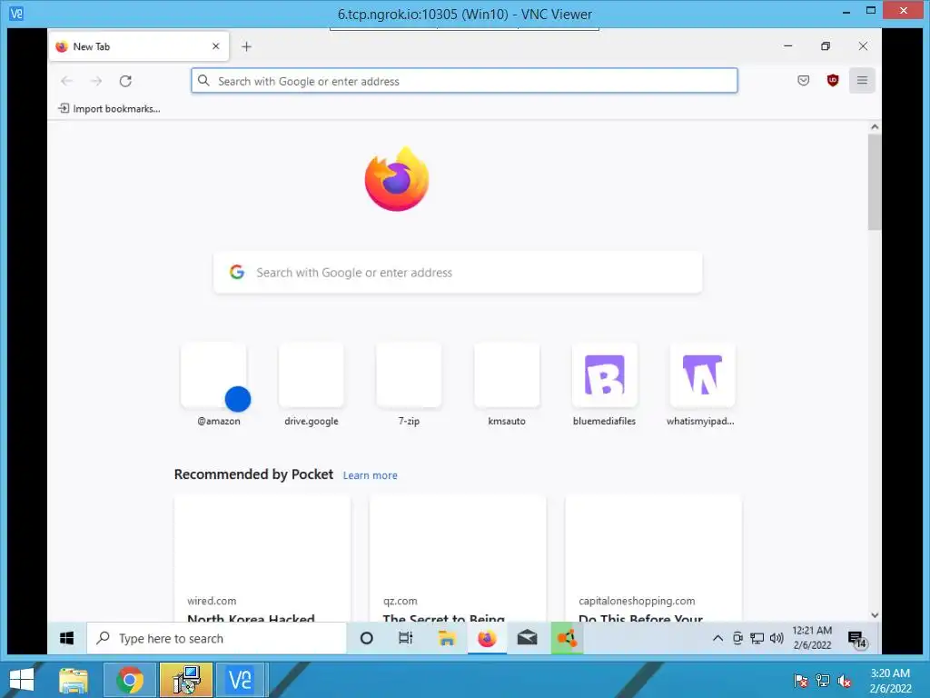
Task: Open a new tab with plus button
Action: (x=247, y=46)
